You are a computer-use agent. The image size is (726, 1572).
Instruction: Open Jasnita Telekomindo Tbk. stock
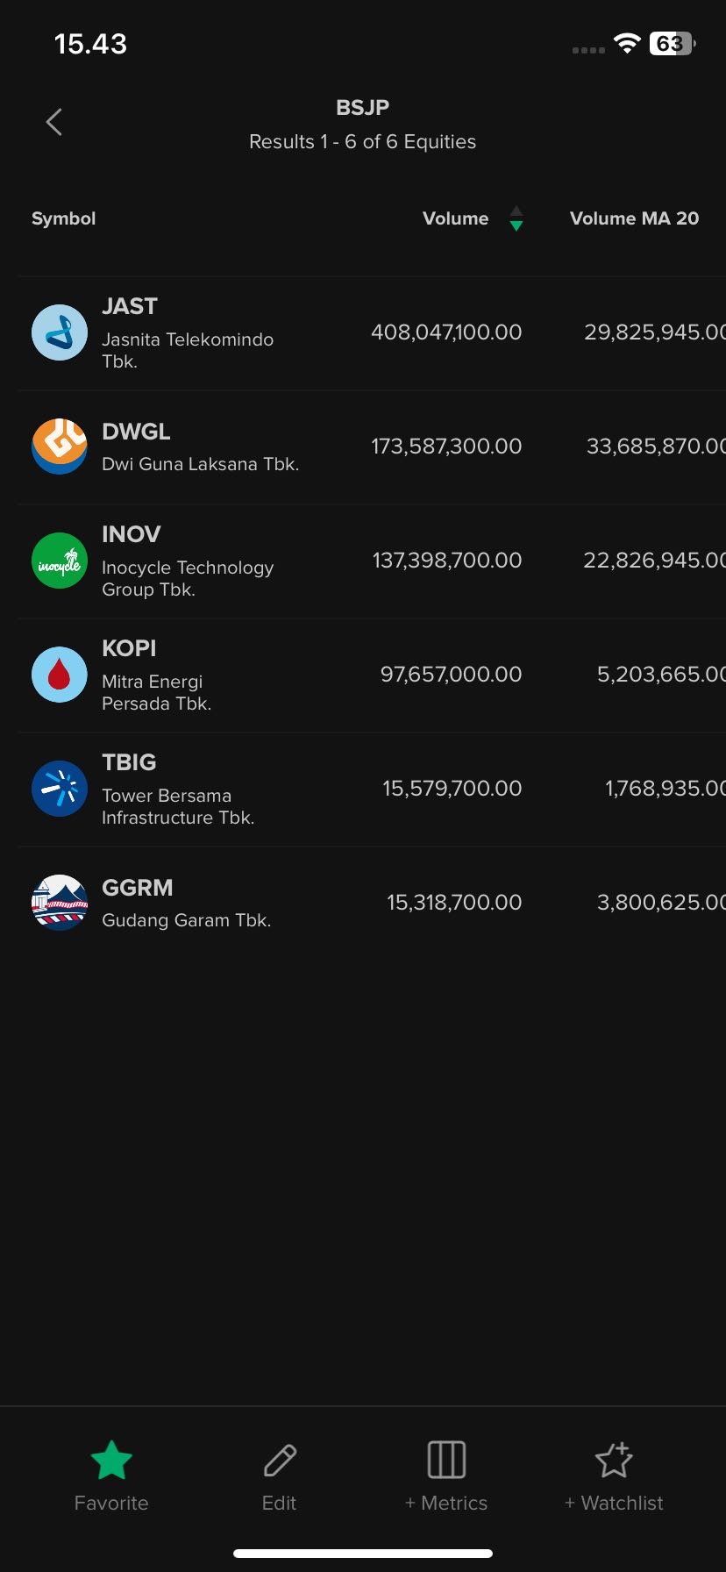188,339
